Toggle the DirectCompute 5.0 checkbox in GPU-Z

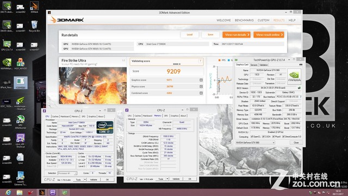tap(283, 137)
